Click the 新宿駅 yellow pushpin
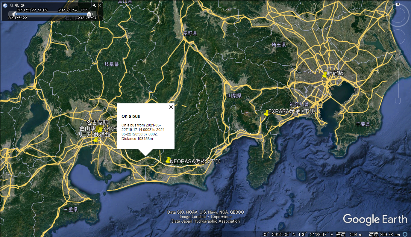This screenshot has width=411, height=237. click(x=324, y=75)
